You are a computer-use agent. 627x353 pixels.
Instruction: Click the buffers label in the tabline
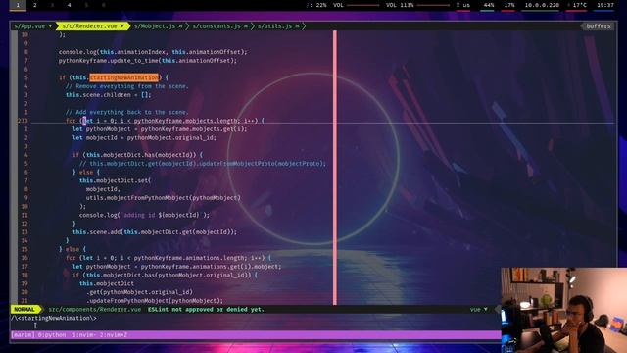point(599,26)
